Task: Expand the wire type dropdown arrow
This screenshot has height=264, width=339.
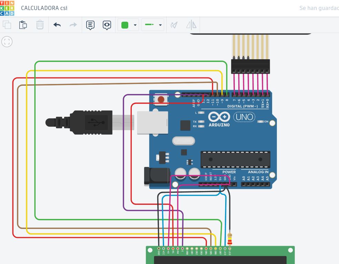Action: click(160, 25)
